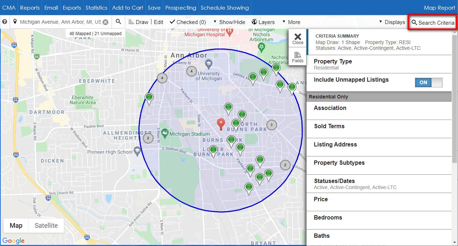
Task: Open the Email menu
Action: click(x=51, y=8)
